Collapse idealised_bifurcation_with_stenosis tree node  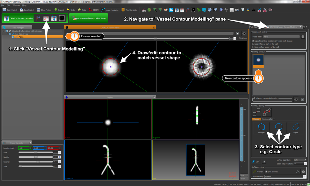(4, 31)
